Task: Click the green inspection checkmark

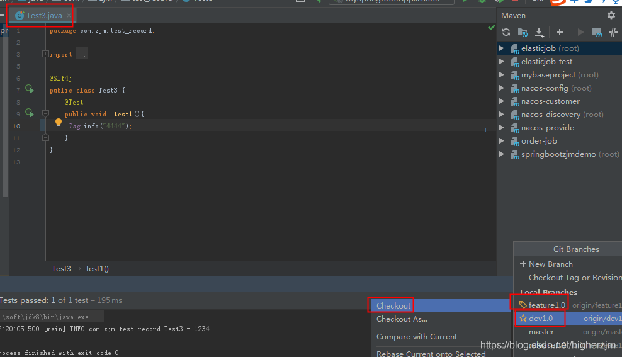Action: [492, 27]
